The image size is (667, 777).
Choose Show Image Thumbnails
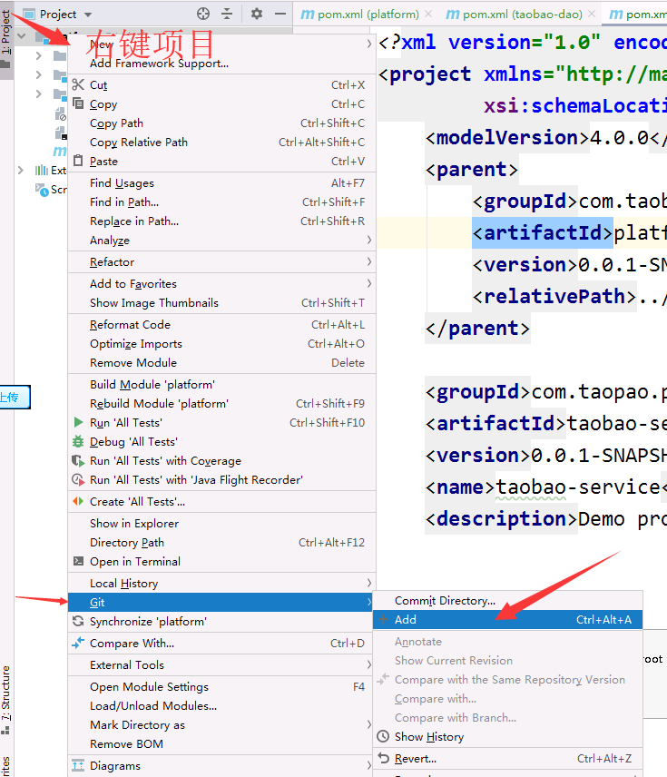point(221,303)
